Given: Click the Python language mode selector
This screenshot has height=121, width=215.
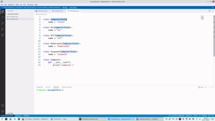Looking at the screenshot, I should coord(204,116).
